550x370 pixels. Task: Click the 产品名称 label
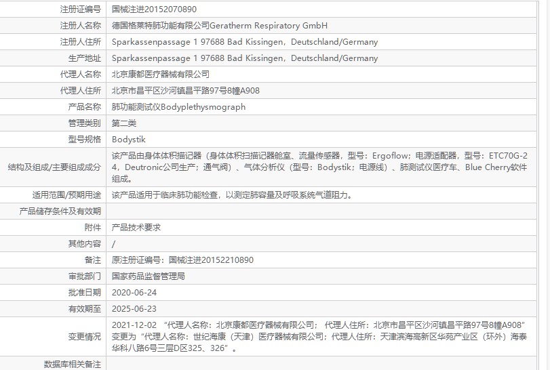point(85,107)
